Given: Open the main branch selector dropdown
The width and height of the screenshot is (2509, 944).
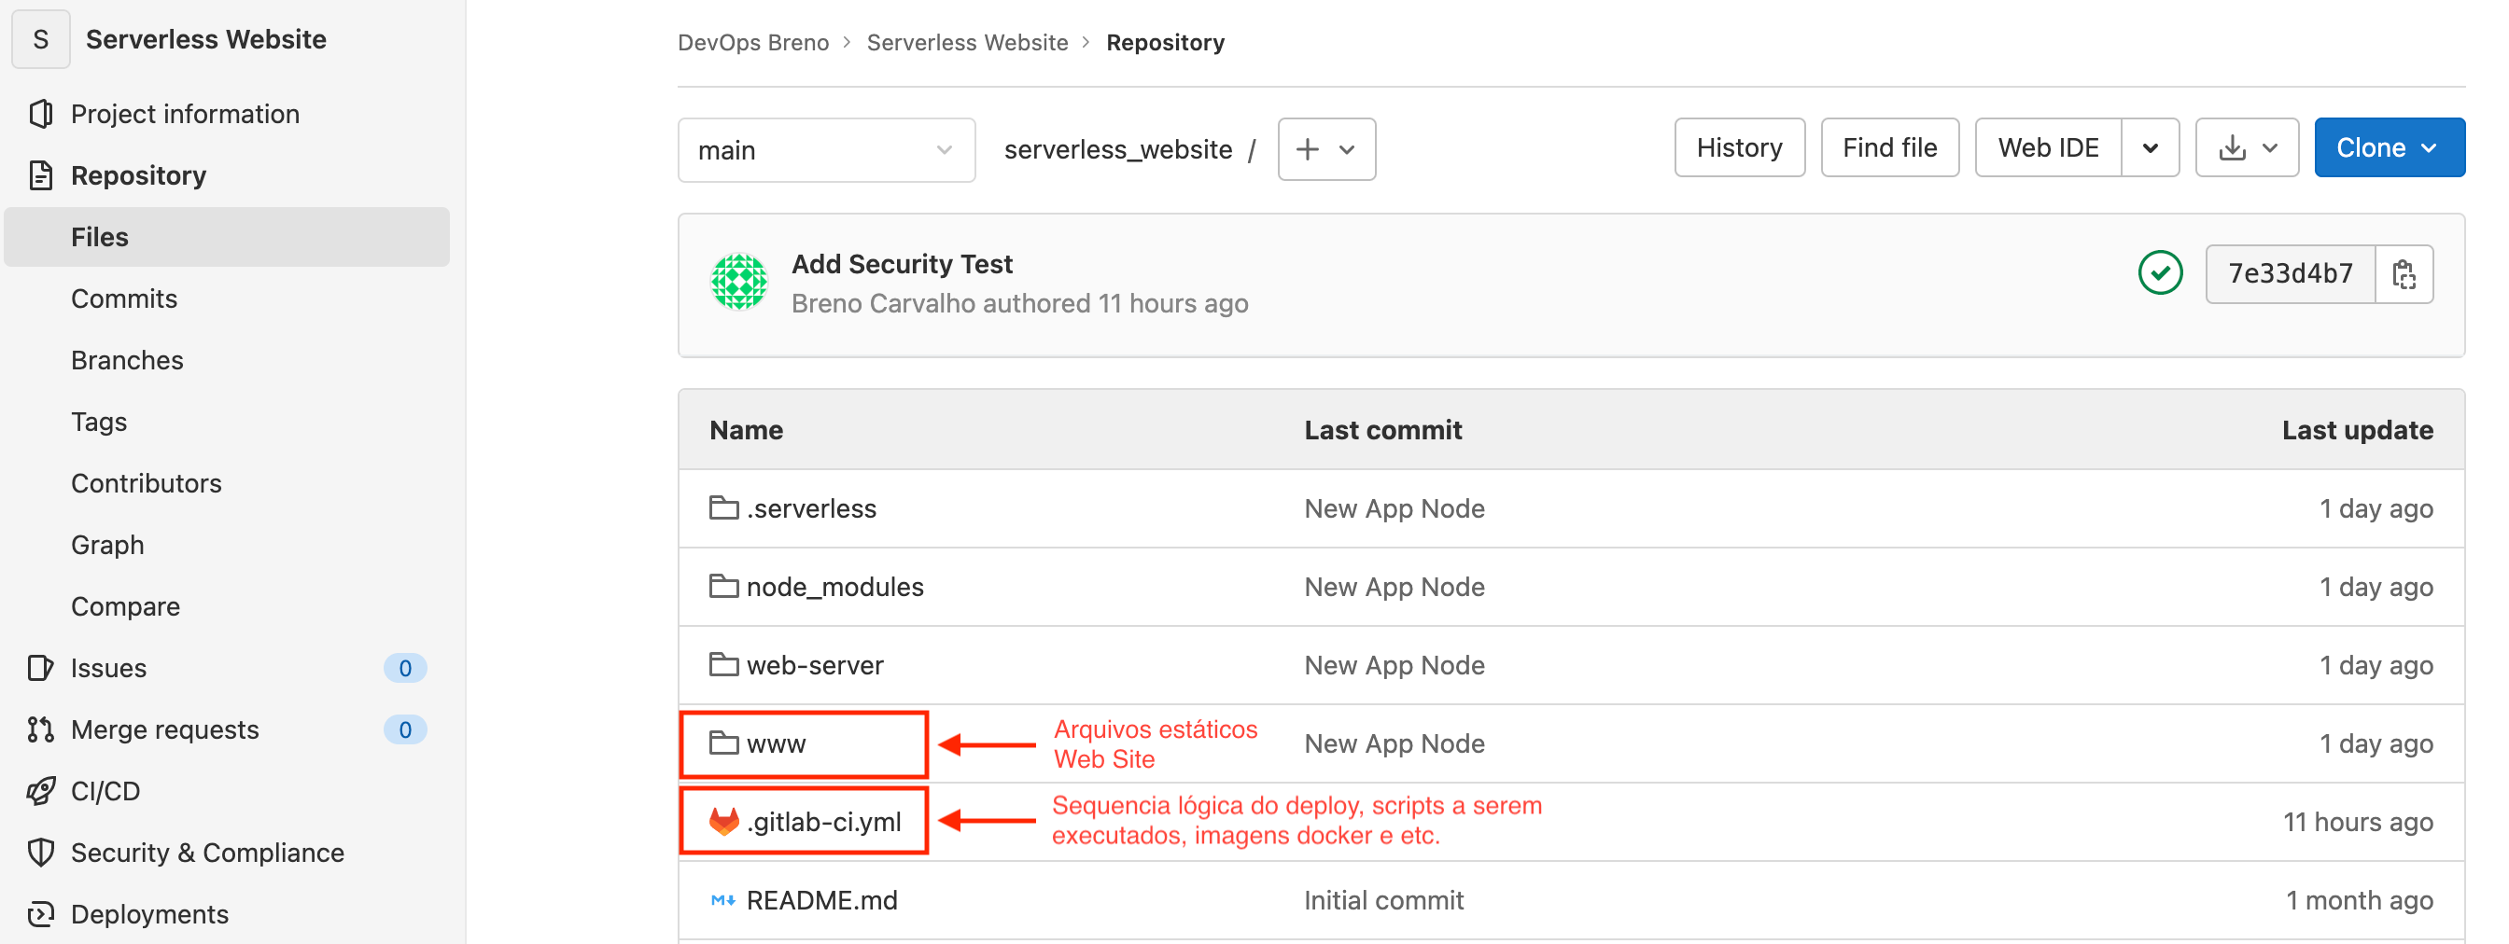Looking at the screenshot, I should [825, 150].
